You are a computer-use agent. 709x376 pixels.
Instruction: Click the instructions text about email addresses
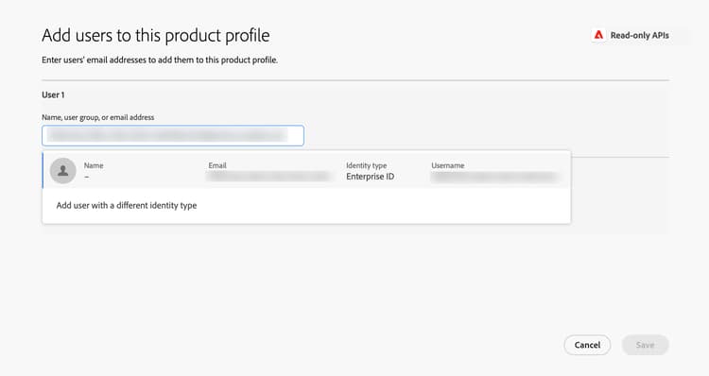(x=160, y=60)
